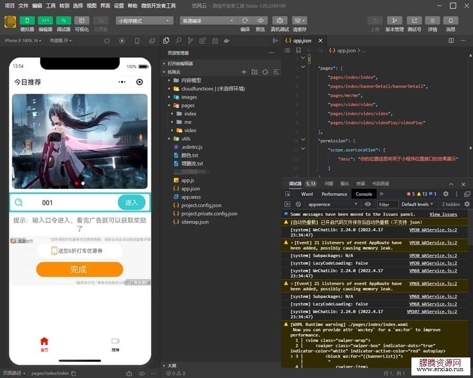Viewport: 473px width, 378px height.
Task: Toggle the 调试器 debugger panel button
Action: (x=63, y=21)
